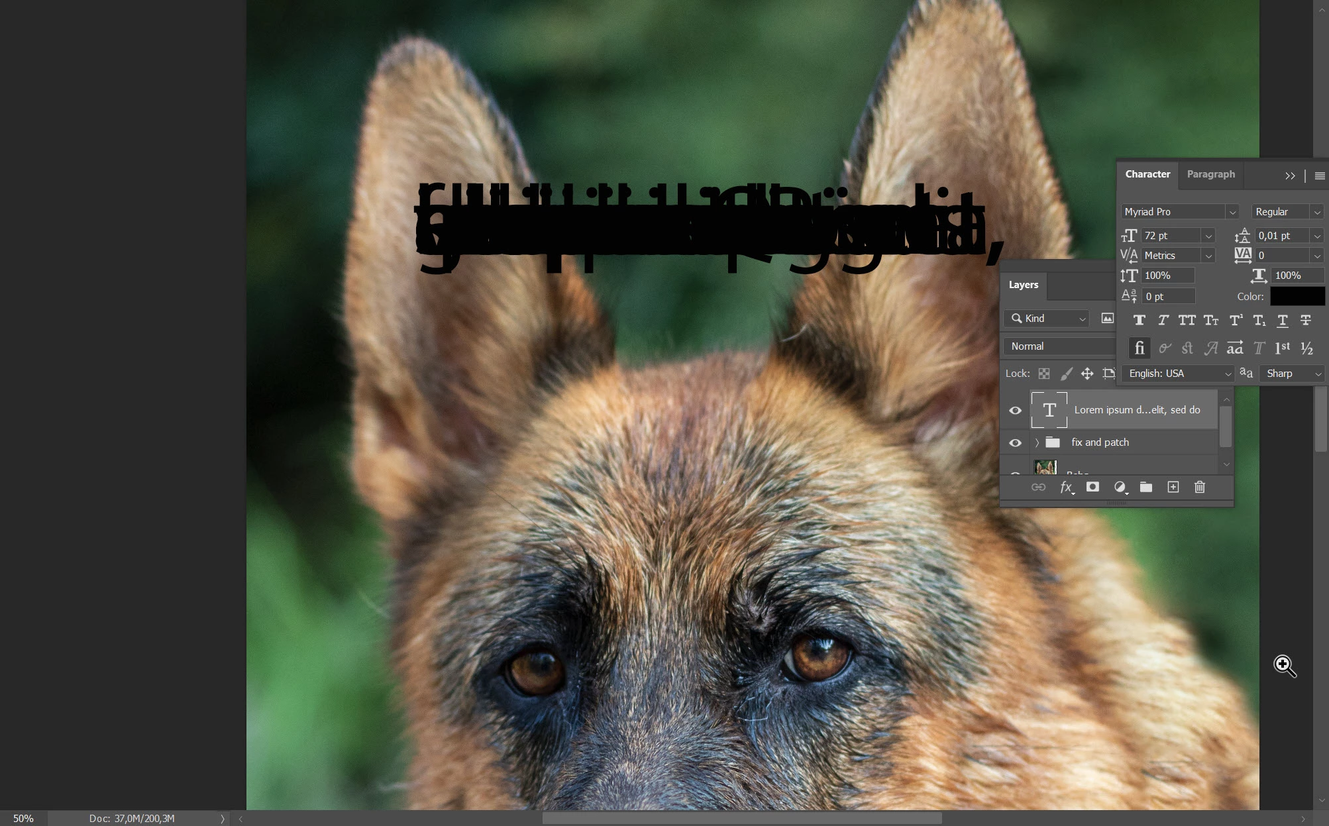
Task: Click the 72 pt font size field
Action: 1170,236
